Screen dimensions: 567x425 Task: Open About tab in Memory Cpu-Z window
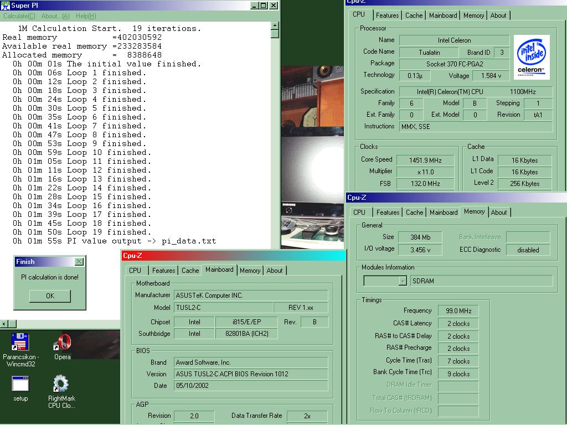(x=499, y=212)
